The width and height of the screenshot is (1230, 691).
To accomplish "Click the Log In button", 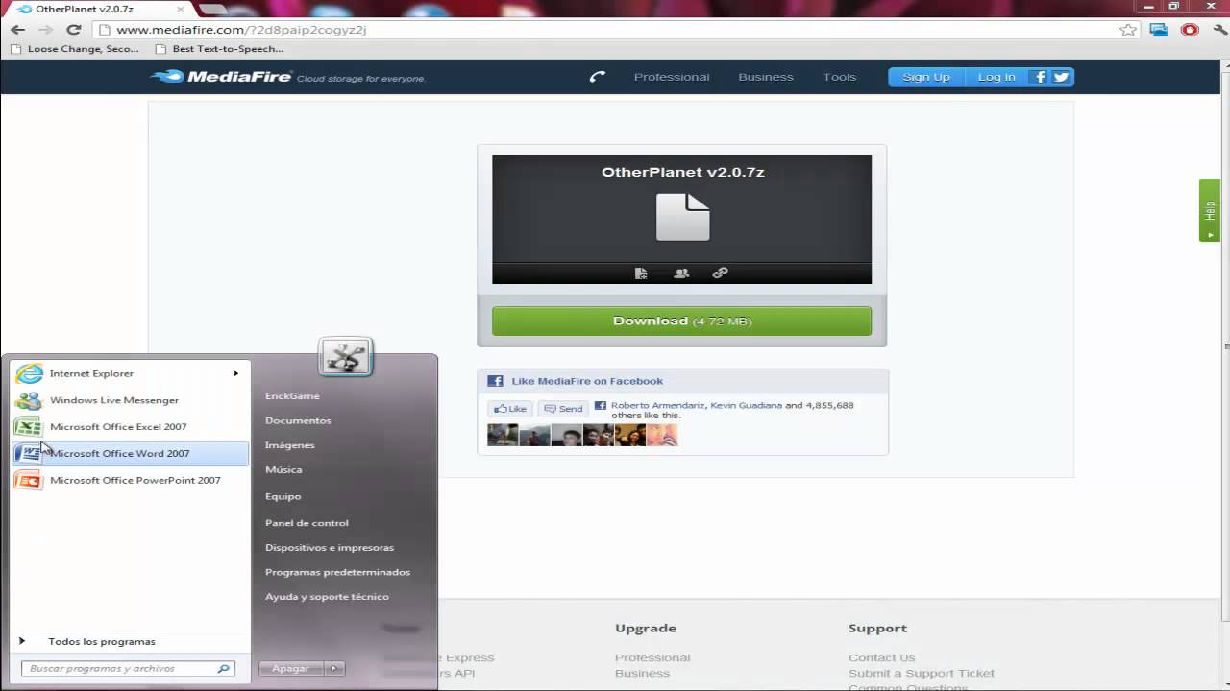I will [996, 77].
